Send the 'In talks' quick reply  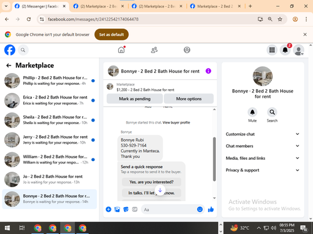(151, 193)
